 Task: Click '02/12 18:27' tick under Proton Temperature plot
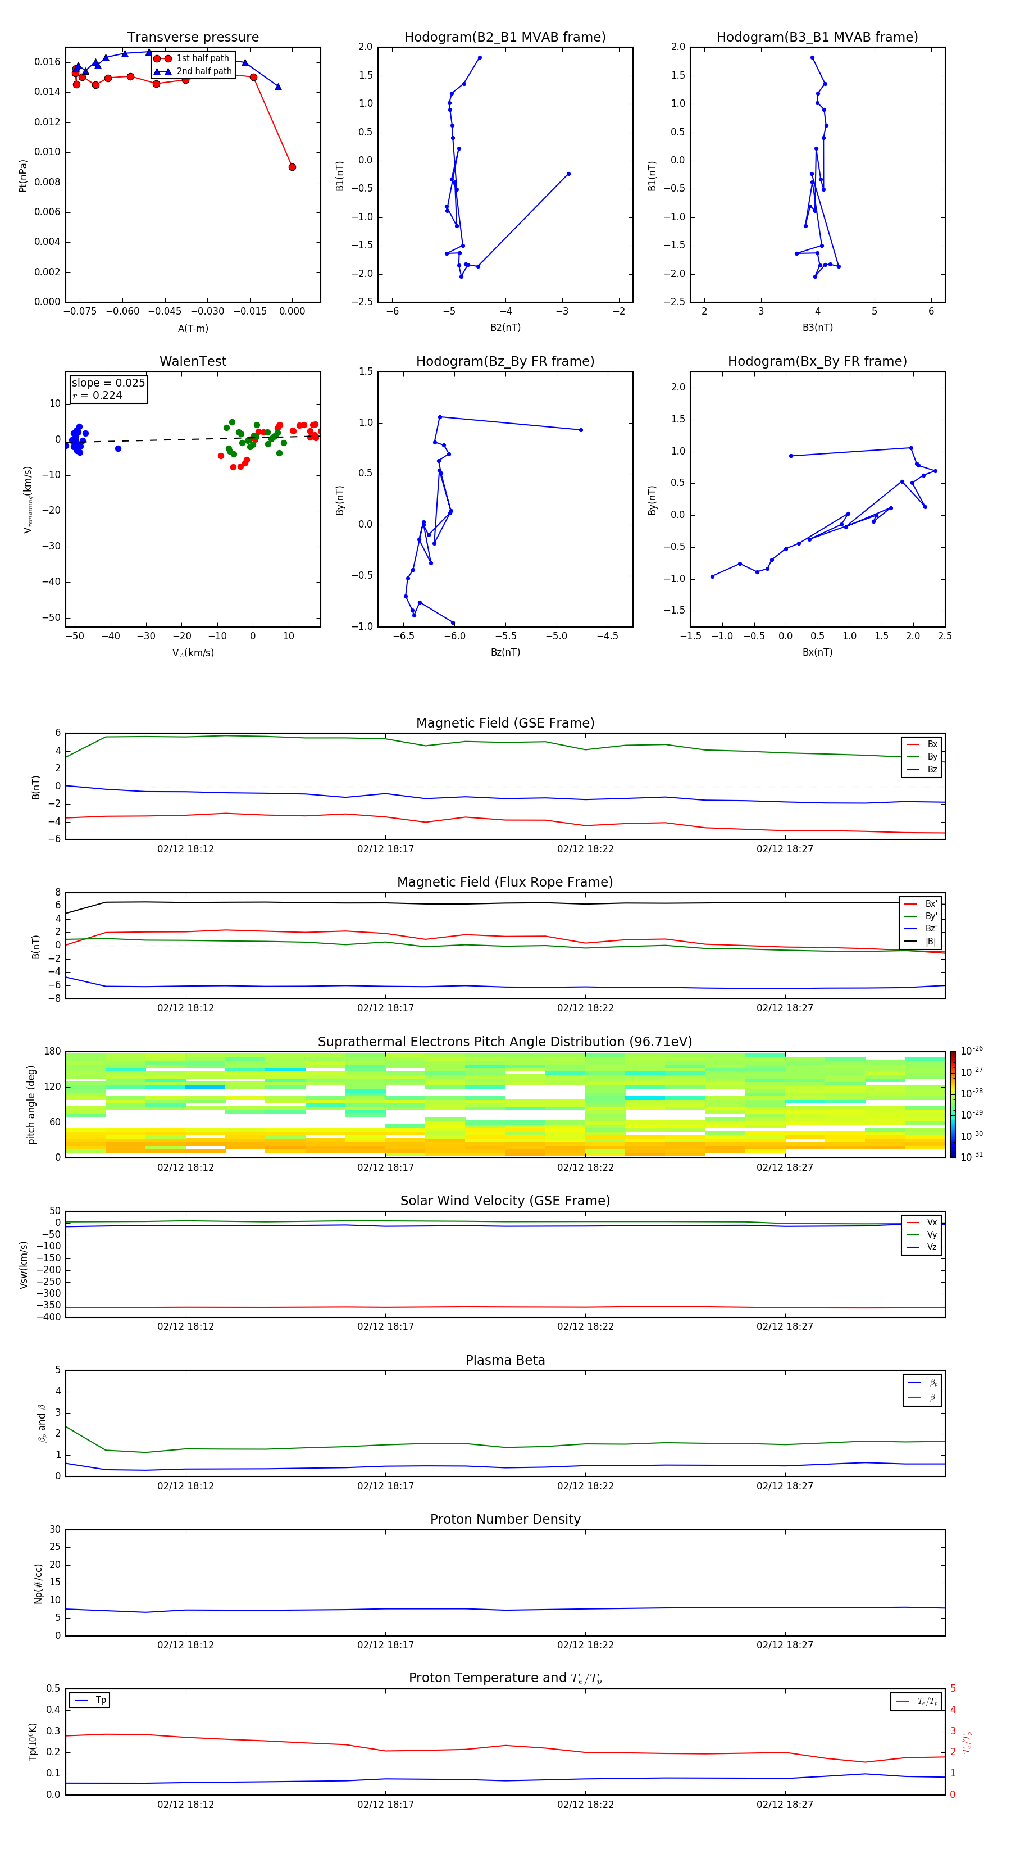(784, 1805)
